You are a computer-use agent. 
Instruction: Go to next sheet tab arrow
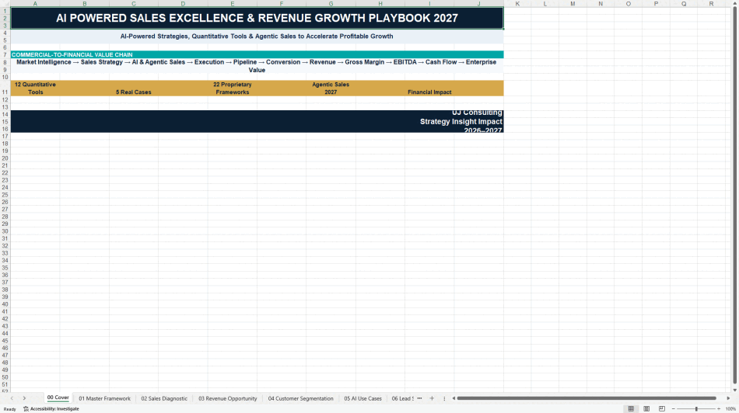point(25,398)
